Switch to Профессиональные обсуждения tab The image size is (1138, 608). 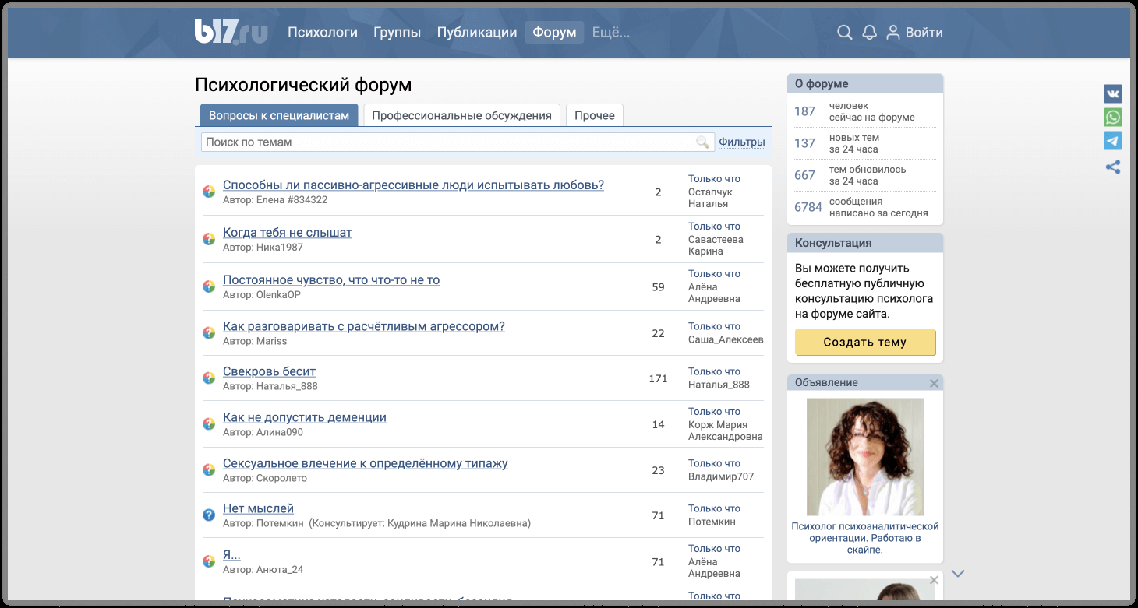point(461,115)
